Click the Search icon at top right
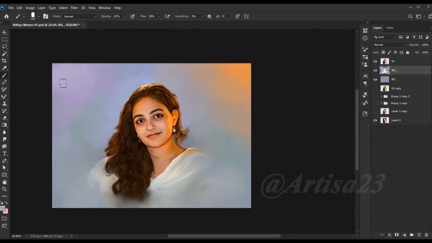 click(410, 16)
